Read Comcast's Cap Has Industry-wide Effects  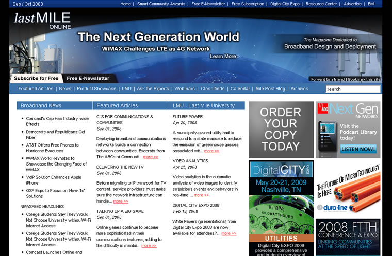tap(57, 121)
